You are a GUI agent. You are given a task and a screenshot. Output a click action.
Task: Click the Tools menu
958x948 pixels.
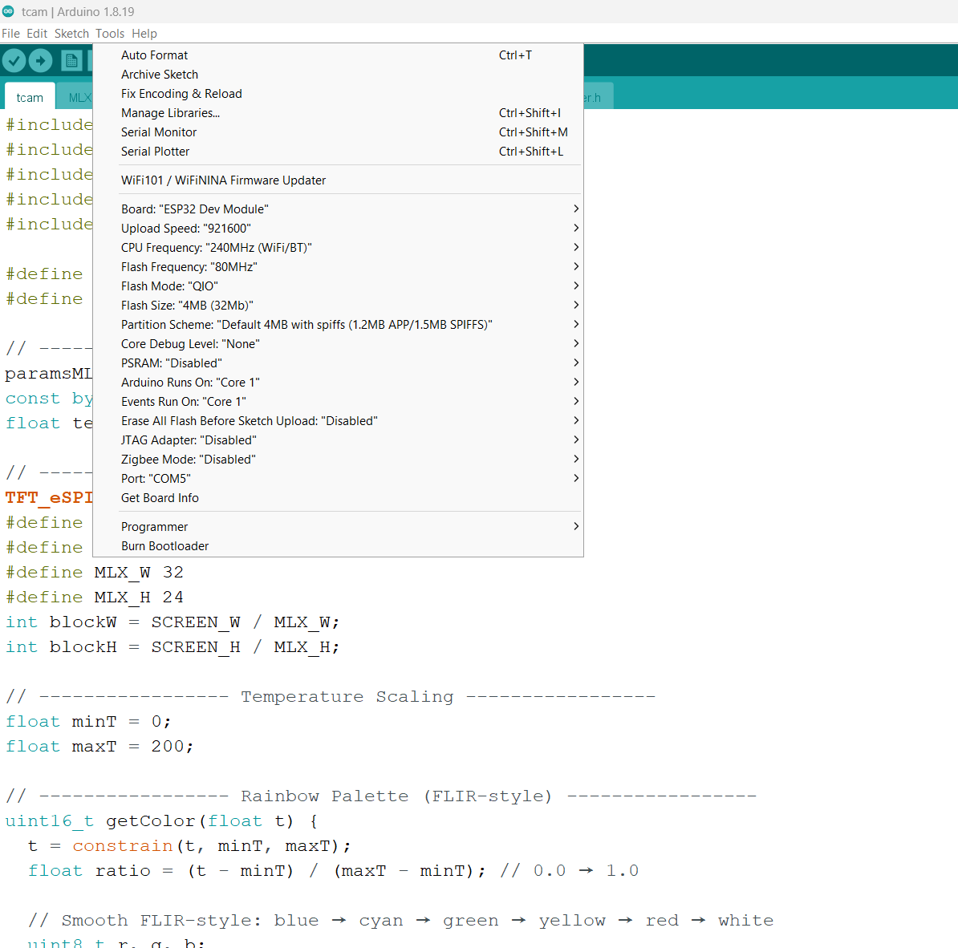pos(109,34)
